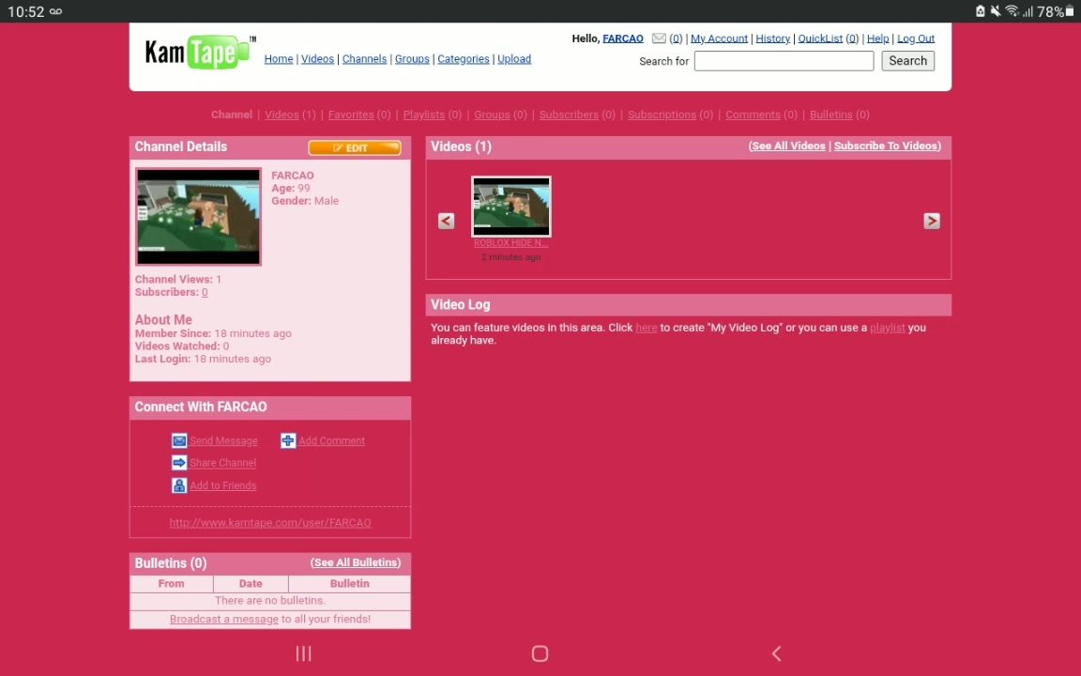Open the ROBLOX HIDE video thumbnail
Screen dimensions: 1081x676
click(x=511, y=207)
